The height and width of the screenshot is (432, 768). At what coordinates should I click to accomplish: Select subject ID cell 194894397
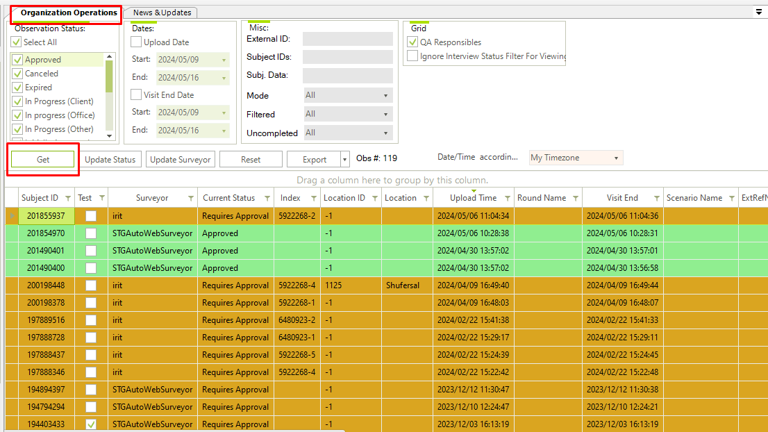(x=46, y=390)
